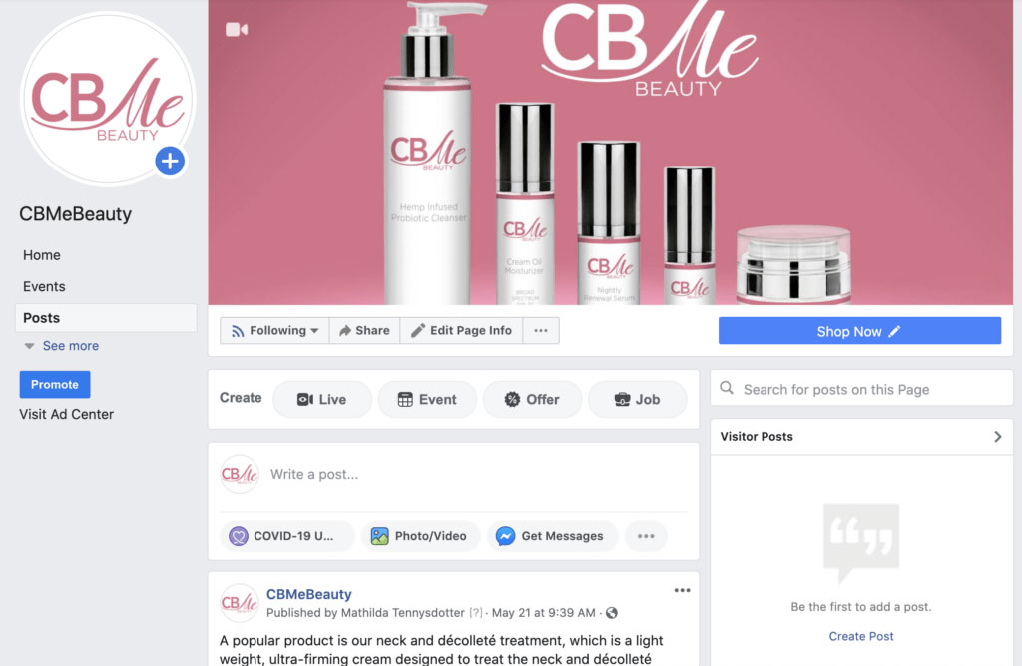Click the more options dots beside Get Messages

point(646,536)
